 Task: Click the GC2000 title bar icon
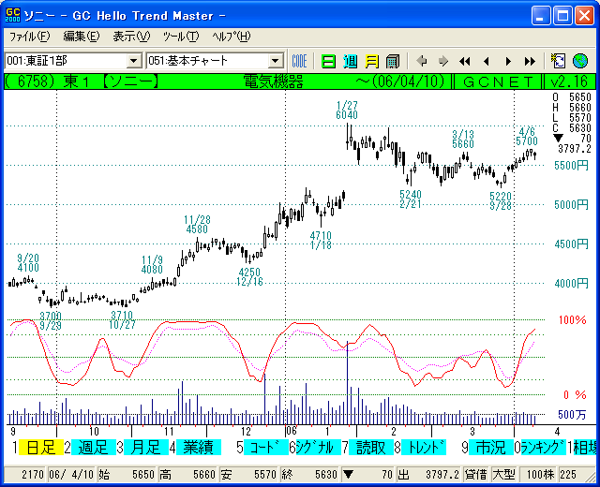12,15
